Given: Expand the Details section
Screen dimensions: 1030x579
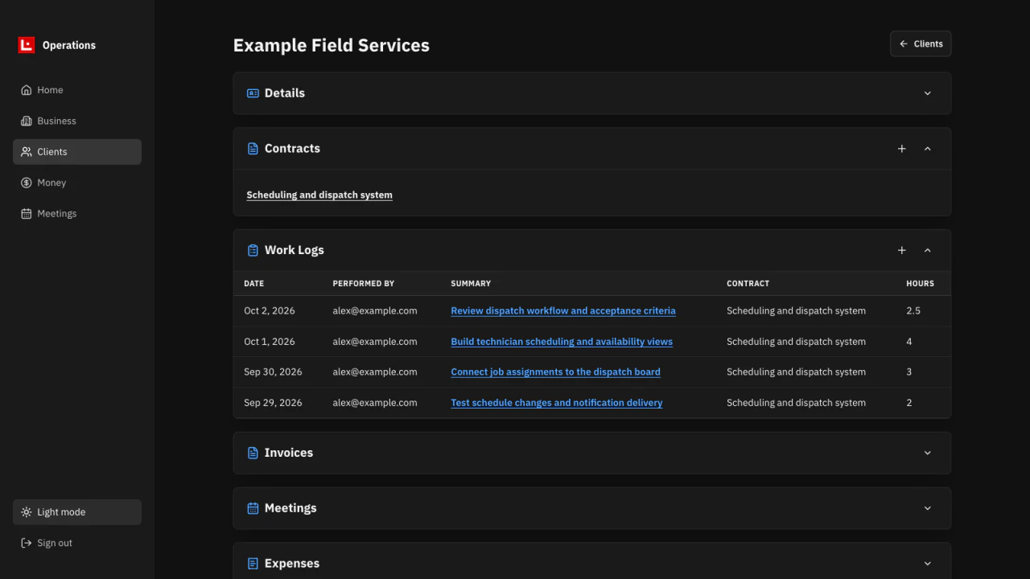Looking at the screenshot, I should [927, 93].
